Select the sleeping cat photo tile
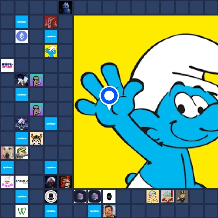This screenshot has width=218, height=218. tap(22, 80)
